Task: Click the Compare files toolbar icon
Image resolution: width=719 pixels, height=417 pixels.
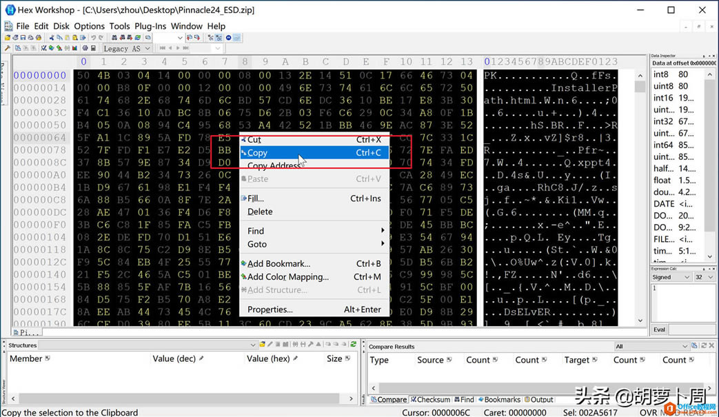Action: click(18, 48)
